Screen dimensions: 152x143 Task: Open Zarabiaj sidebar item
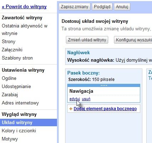pos(10,95)
